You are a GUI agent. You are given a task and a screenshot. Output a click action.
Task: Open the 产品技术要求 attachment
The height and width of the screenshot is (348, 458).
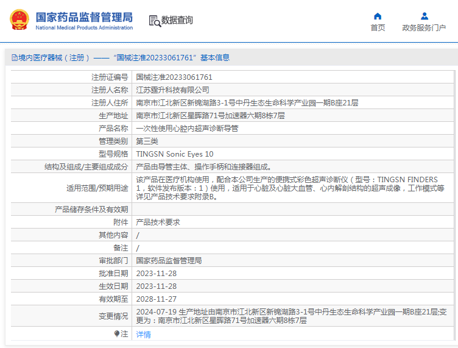[158, 222]
